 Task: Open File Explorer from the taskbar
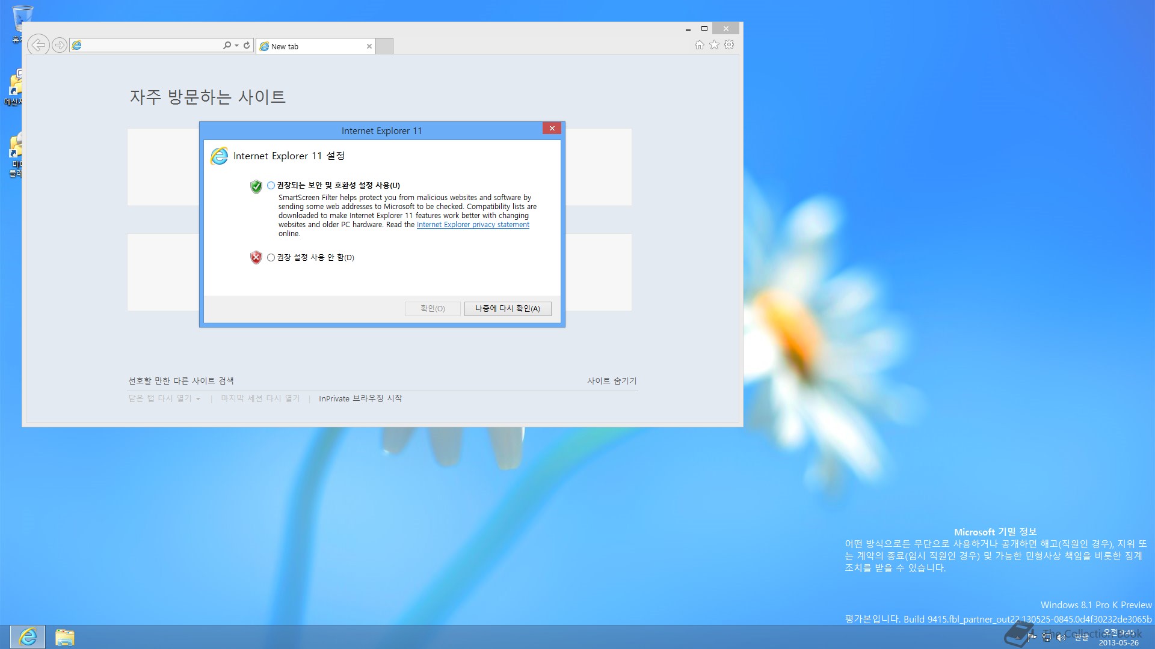pyautogui.click(x=64, y=637)
